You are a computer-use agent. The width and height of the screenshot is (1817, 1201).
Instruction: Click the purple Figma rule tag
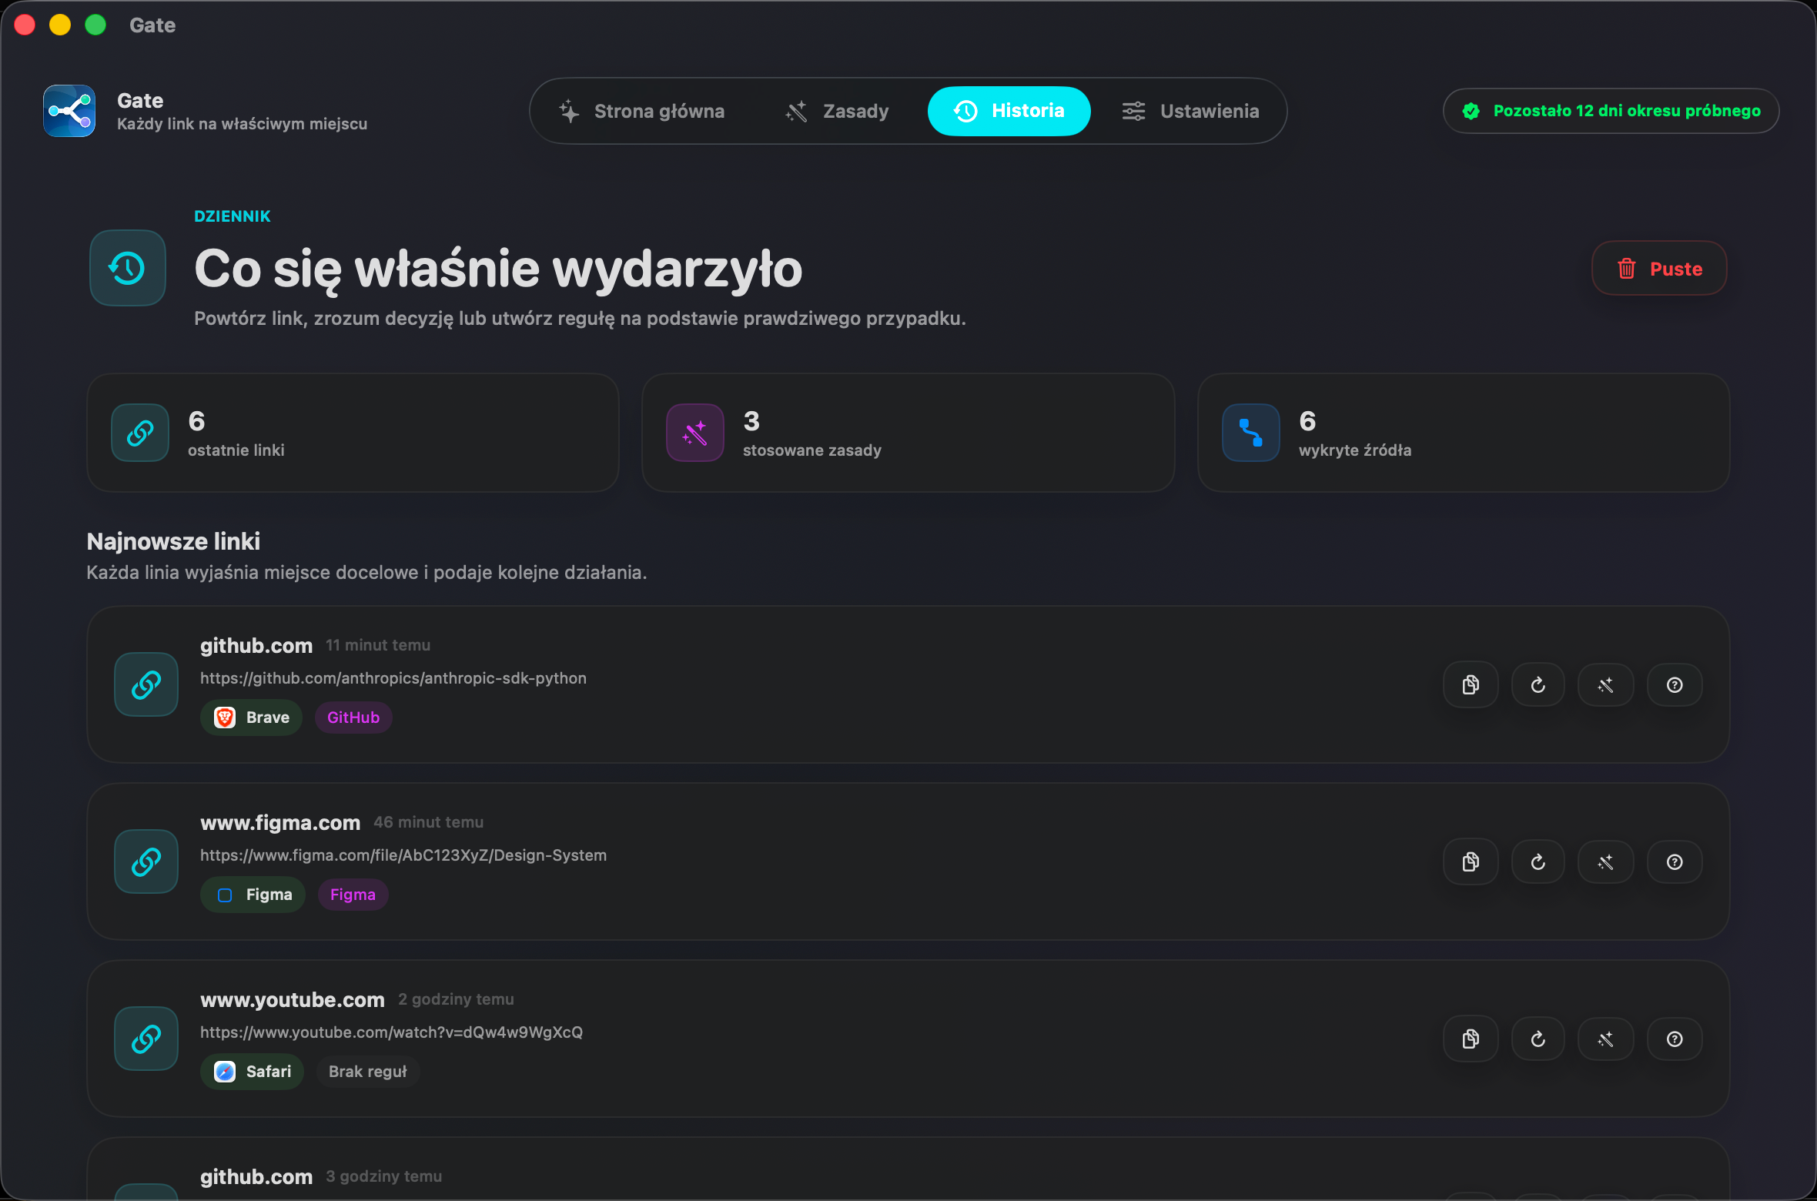pyautogui.click(x=353, y=895)
